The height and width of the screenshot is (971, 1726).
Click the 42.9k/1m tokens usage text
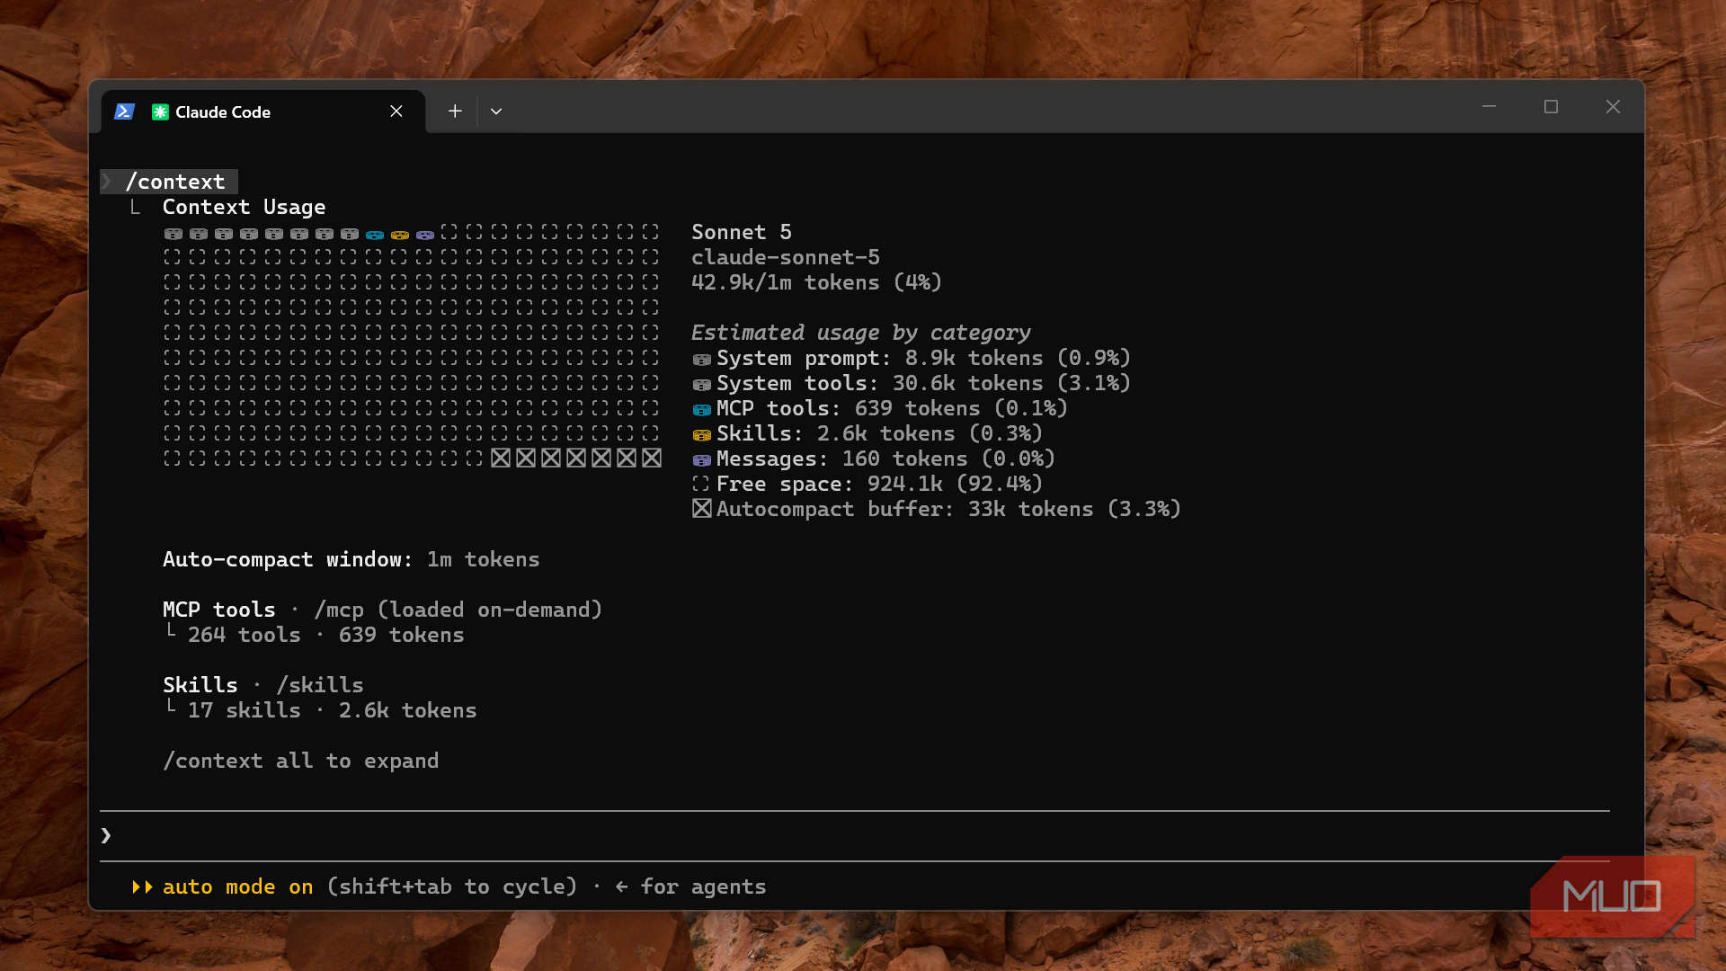pyautogui.click(x=816, y=282)
